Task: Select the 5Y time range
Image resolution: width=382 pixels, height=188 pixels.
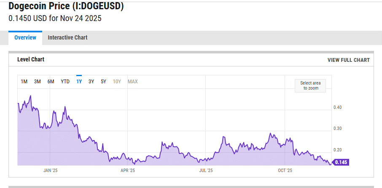Action: (104, 82)
